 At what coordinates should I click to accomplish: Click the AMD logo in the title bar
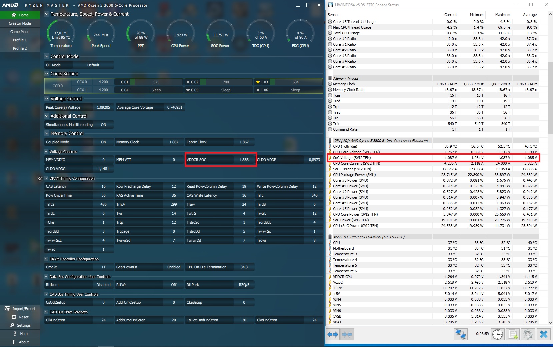tap(10, 5)
